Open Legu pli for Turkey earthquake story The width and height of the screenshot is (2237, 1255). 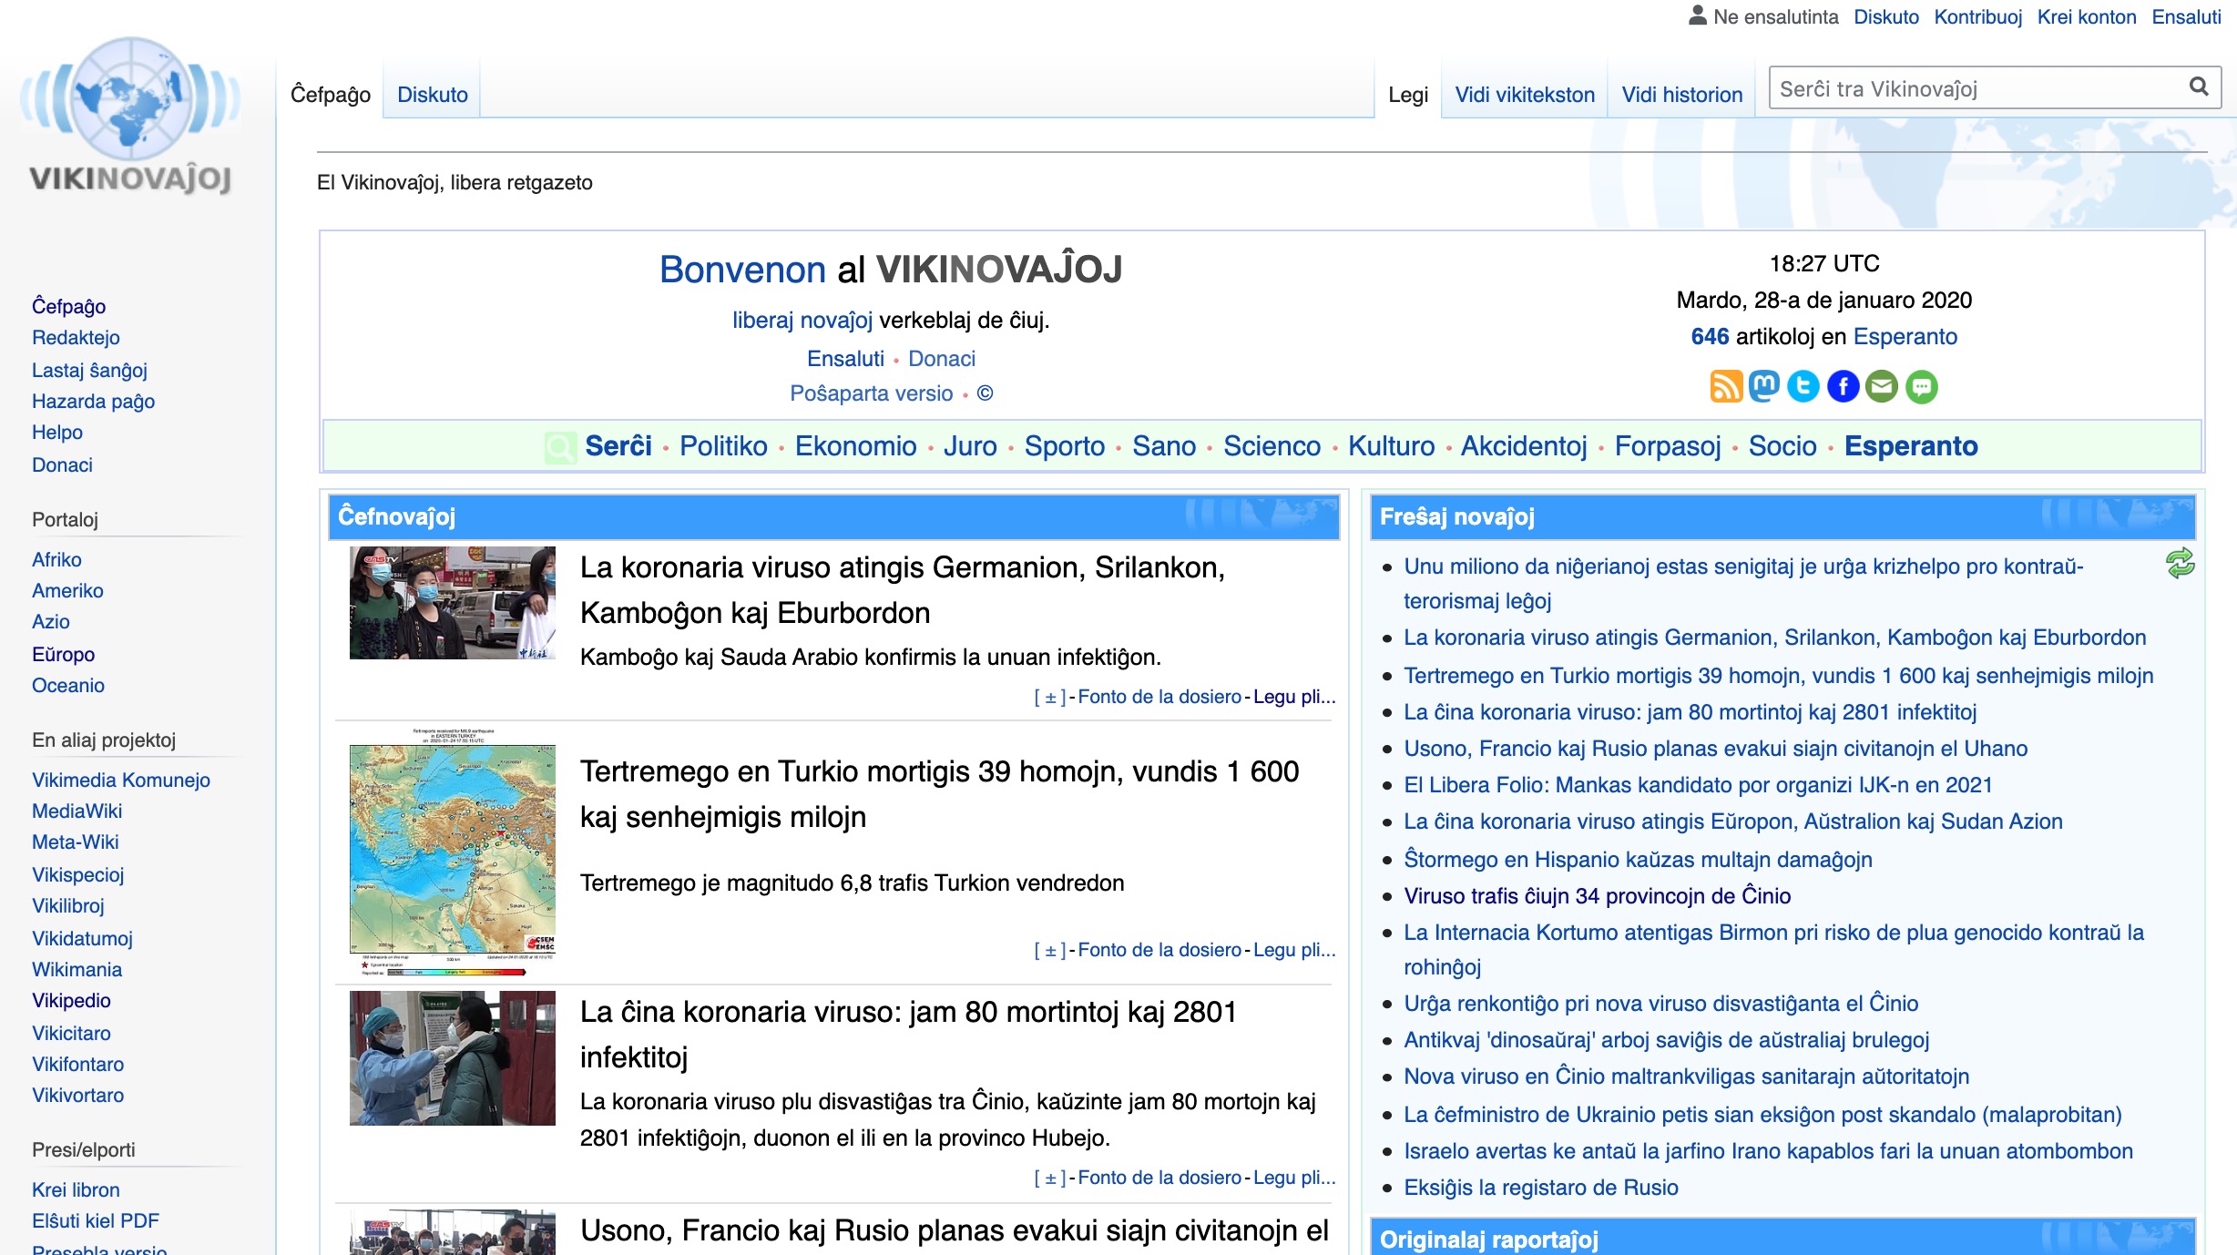coord(1294,950)
